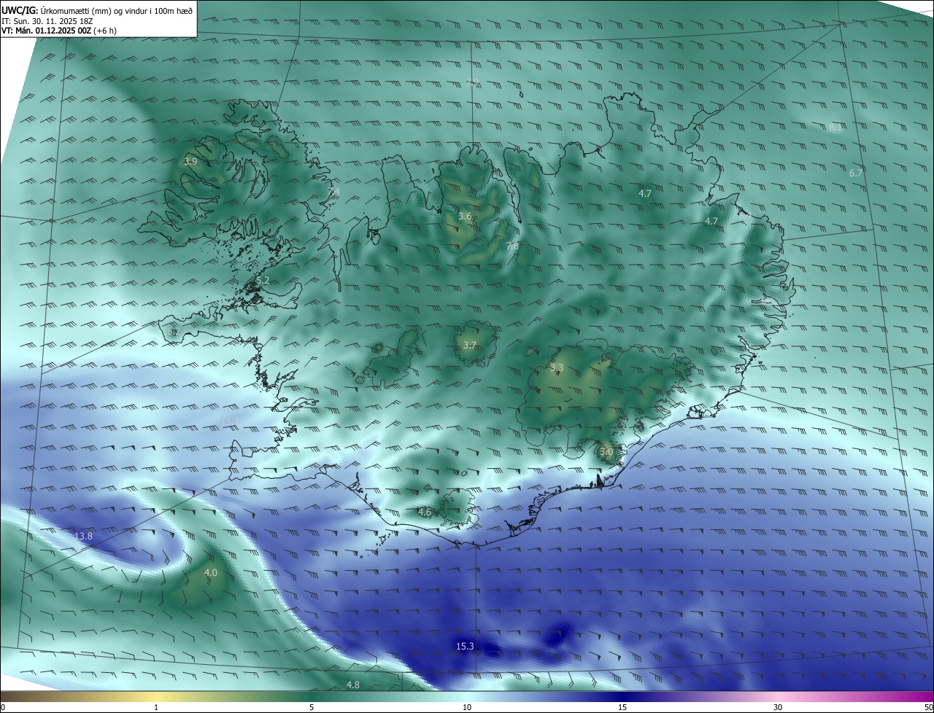Click the 50 tick on the color scale
Screen dimensions: 934x713
coord(928,708)
